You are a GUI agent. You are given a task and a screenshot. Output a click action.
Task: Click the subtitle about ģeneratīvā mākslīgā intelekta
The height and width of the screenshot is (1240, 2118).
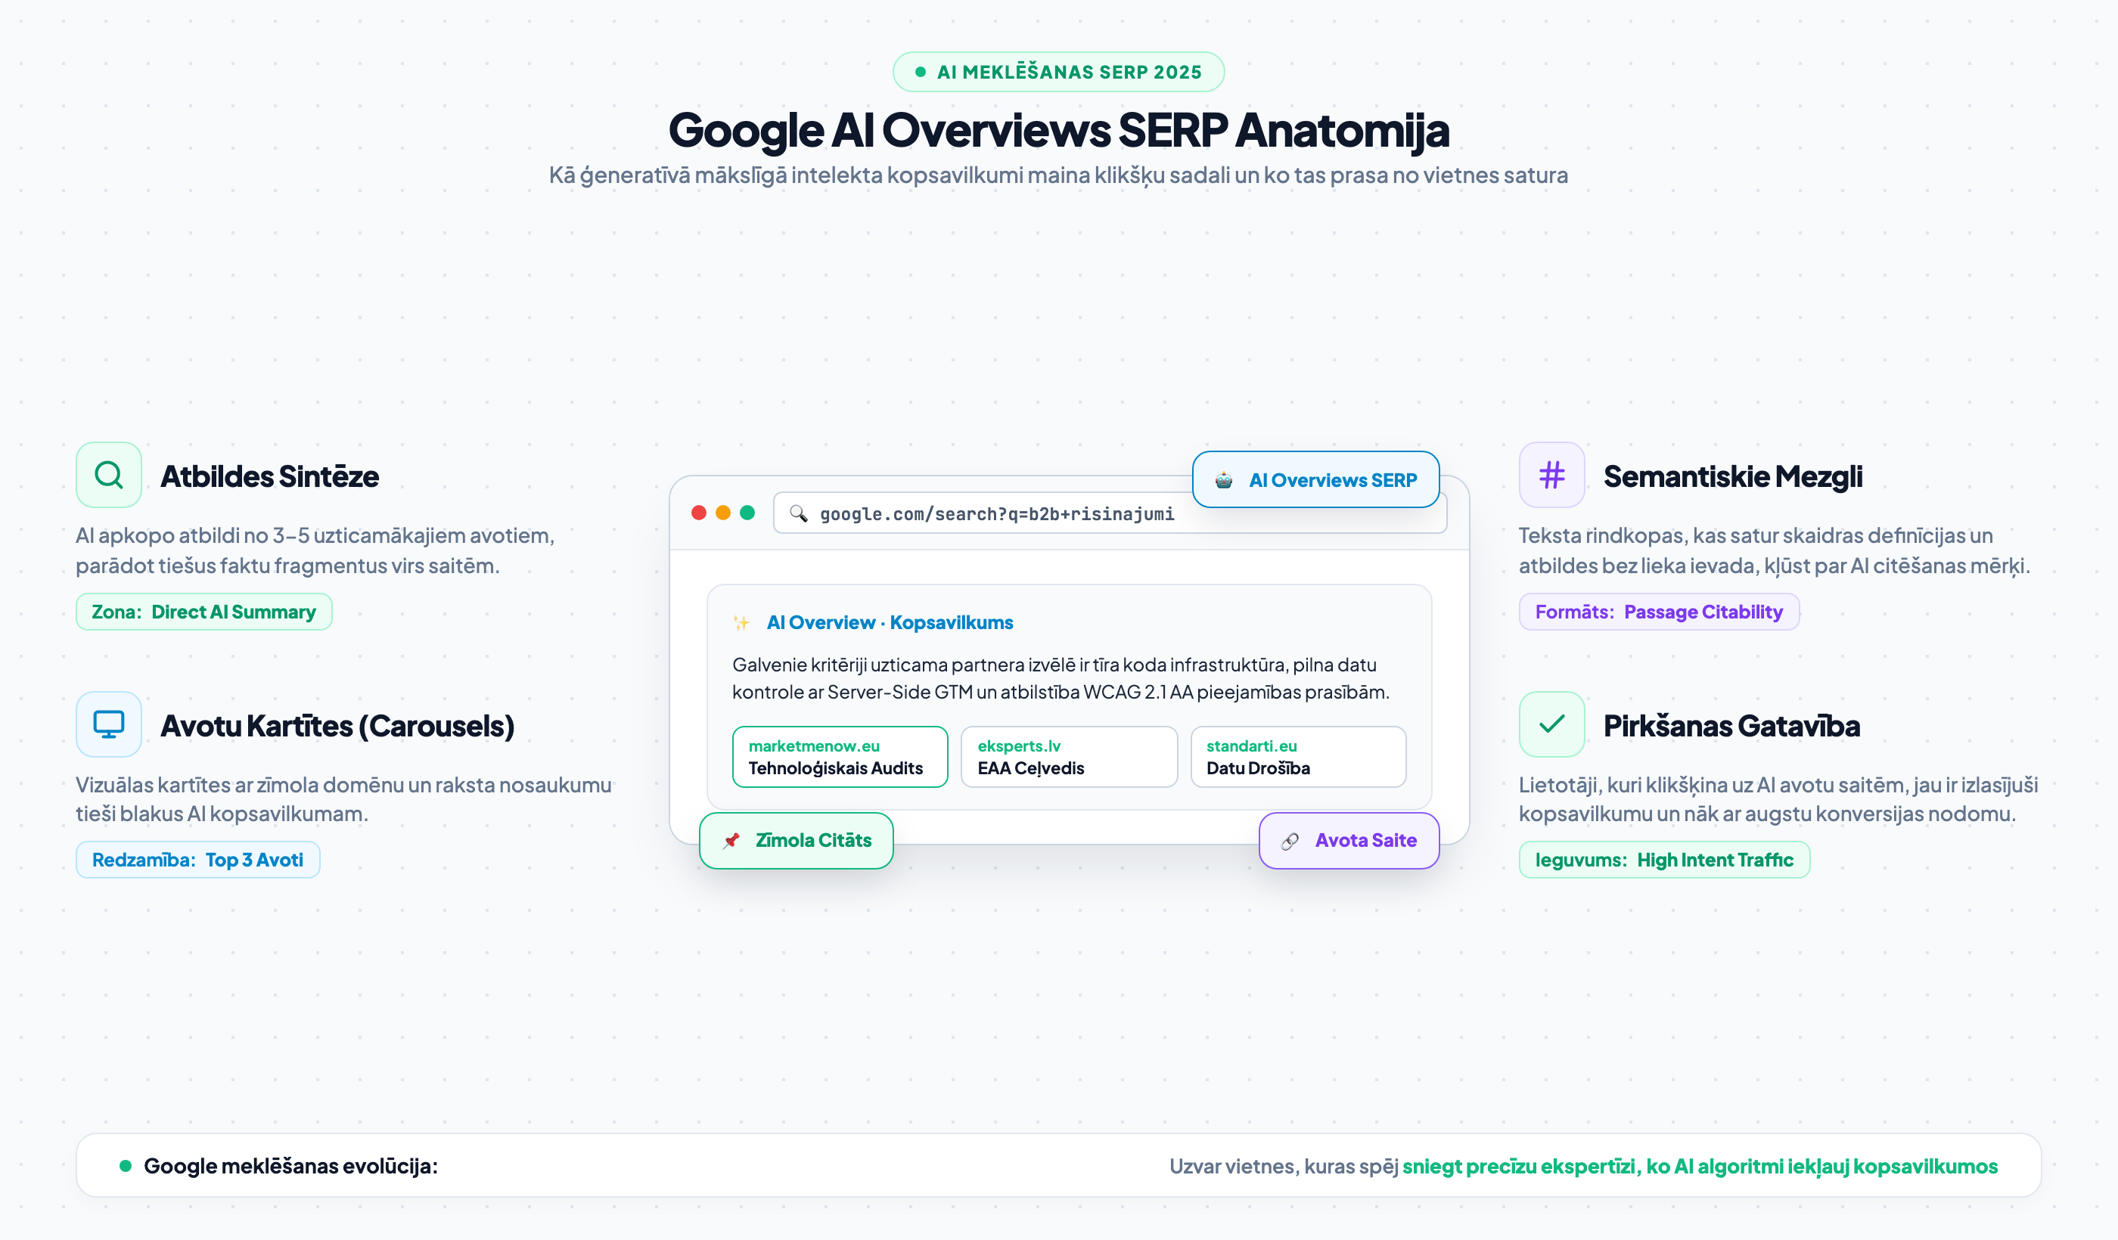(1058, 175)
